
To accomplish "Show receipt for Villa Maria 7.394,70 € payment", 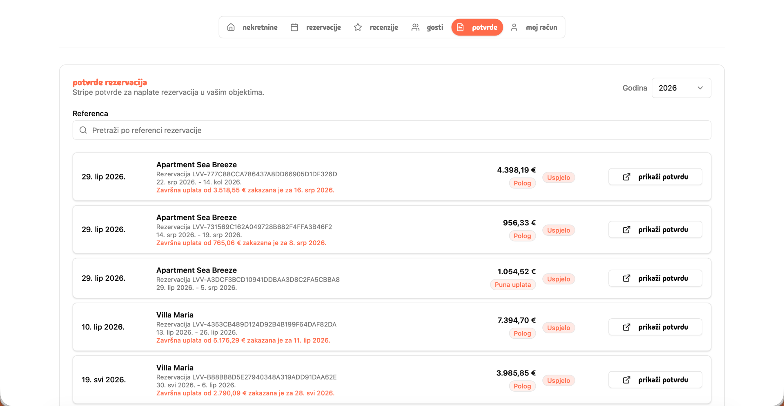I will pyautogui.click(x=655, y=327).
